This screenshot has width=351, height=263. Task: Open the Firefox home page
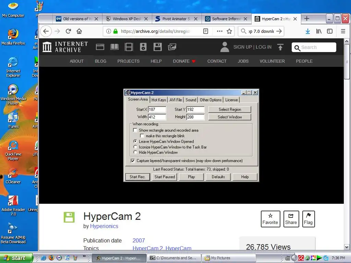point(79,31)
